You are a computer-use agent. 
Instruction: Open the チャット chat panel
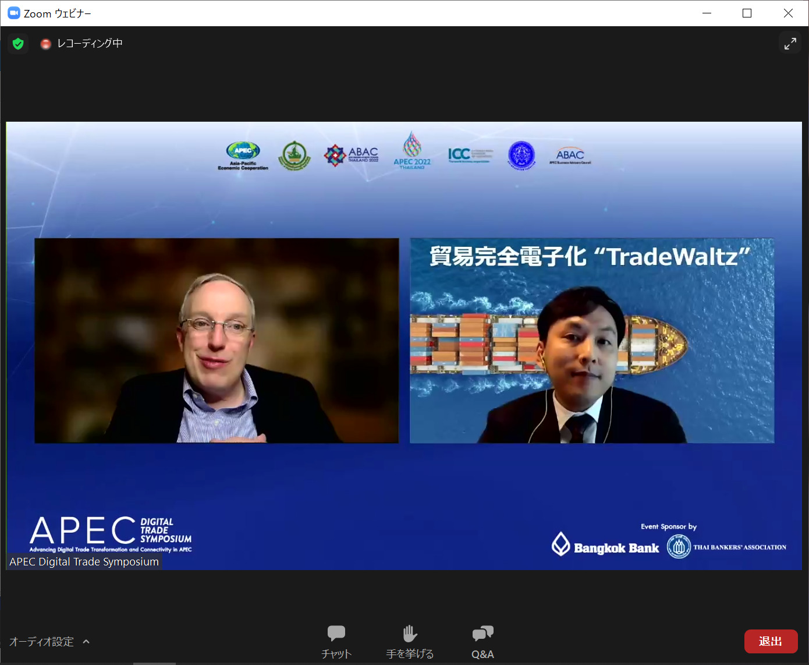click(x=336, y=642)
